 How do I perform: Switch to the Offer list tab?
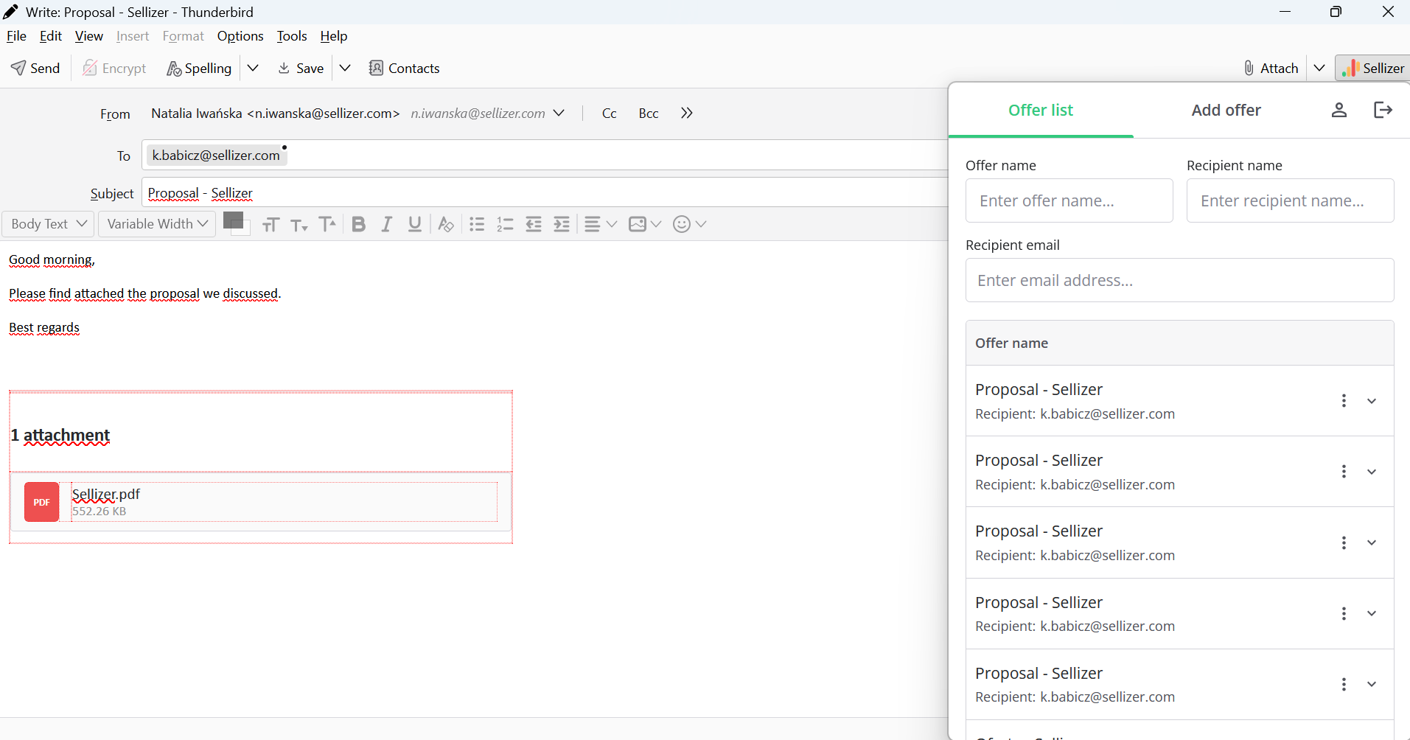point(1041,111)
